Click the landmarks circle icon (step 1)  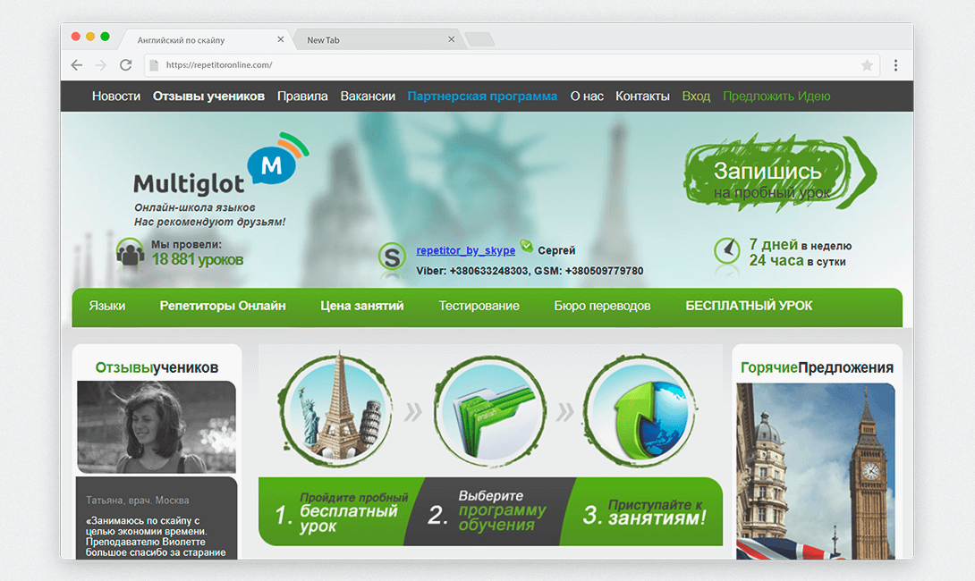click(x=336, y=411)
